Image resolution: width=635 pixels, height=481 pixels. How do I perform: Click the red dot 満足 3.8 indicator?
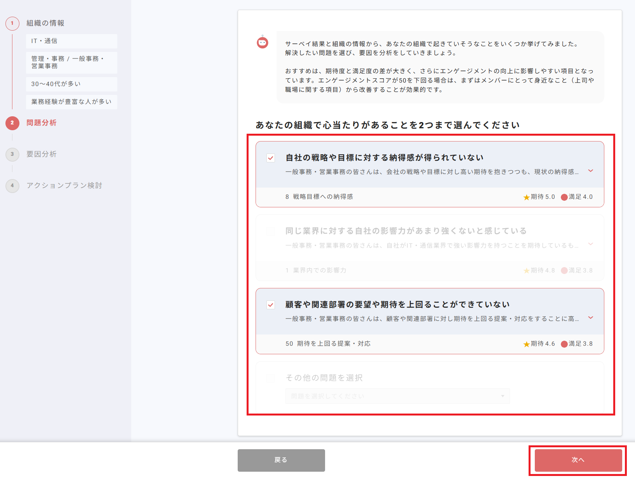tap(564, 344)
